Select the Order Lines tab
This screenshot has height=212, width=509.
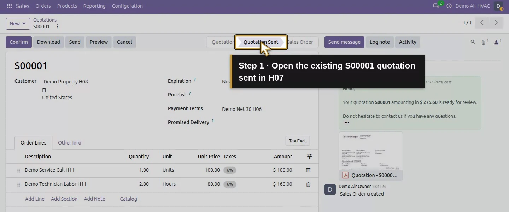click(33, 143)
